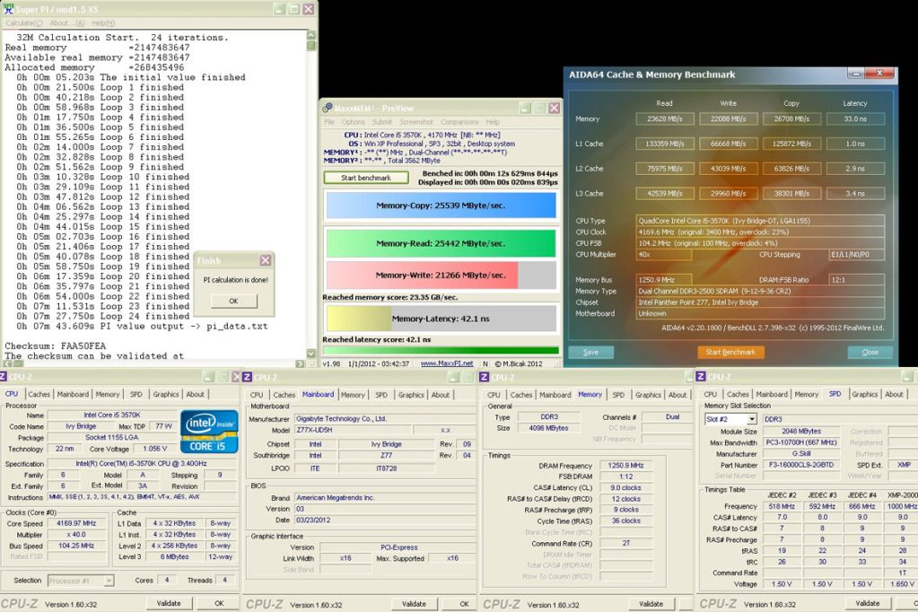Open the www.MaxxPI.net link
The width and height of the screenshot is (918, 612).
coord(447,363)
